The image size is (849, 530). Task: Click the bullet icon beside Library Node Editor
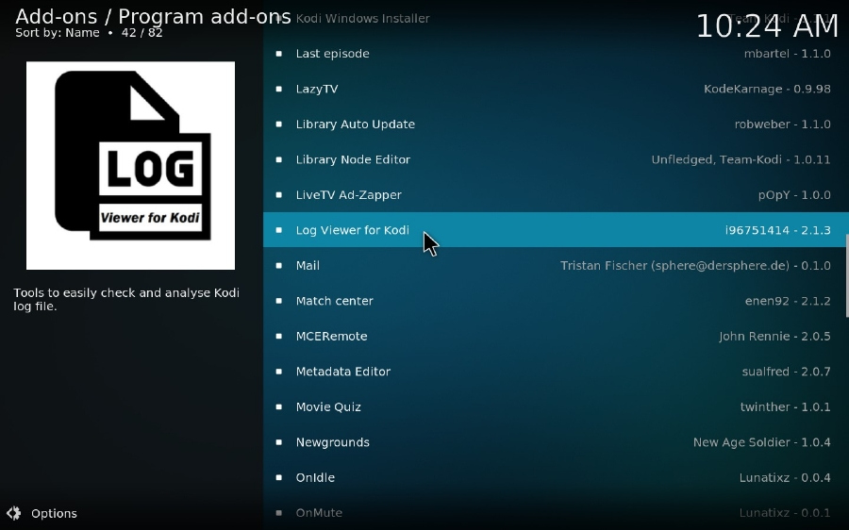[279, 159]
